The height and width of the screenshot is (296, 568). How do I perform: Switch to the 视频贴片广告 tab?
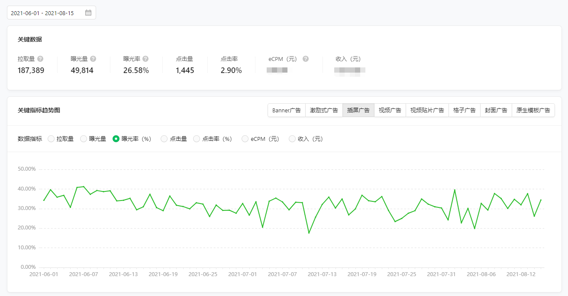point(427,110)
